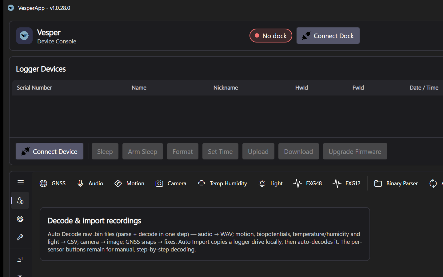Click the Sleep button
Screen dimensions: 443x277
pos(105,151)
